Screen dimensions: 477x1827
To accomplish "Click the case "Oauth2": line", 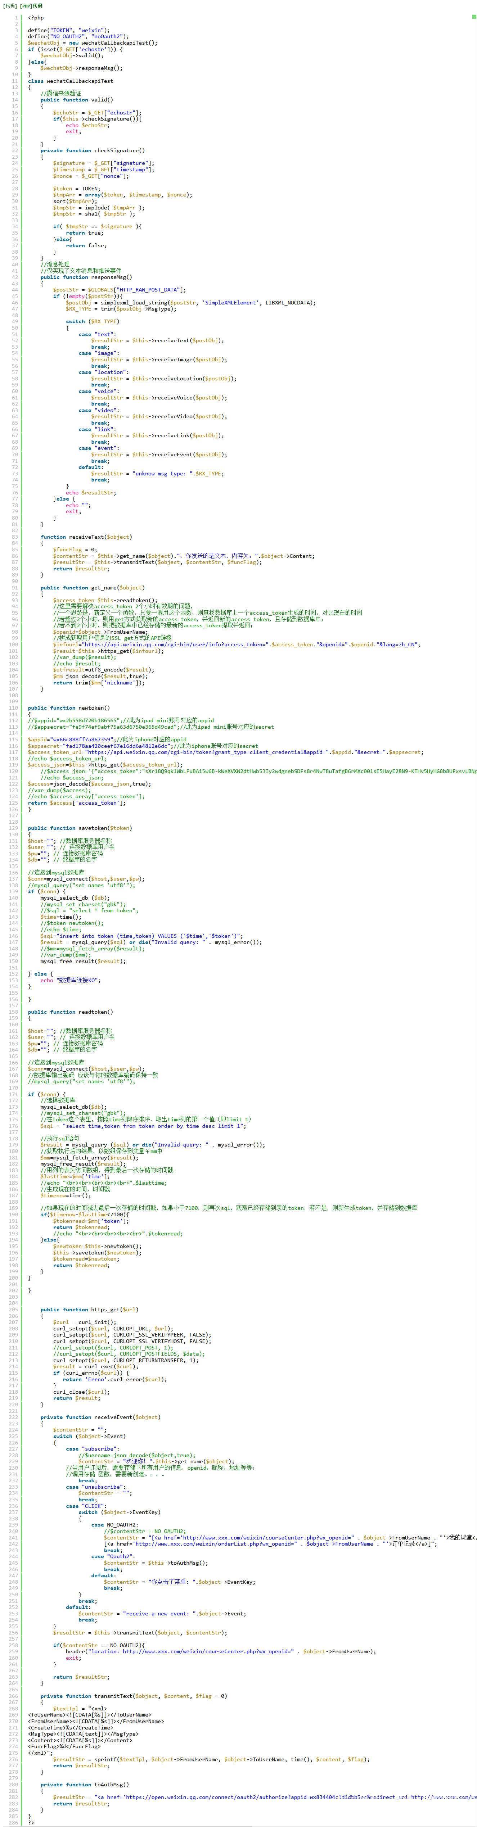I will (113, 1557).
